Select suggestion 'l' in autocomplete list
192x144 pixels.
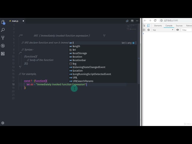tap(103, 43)
